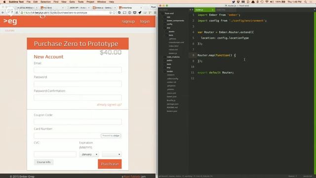Open the Project menu
Screen dimensions: 316x178
(90, 2)
